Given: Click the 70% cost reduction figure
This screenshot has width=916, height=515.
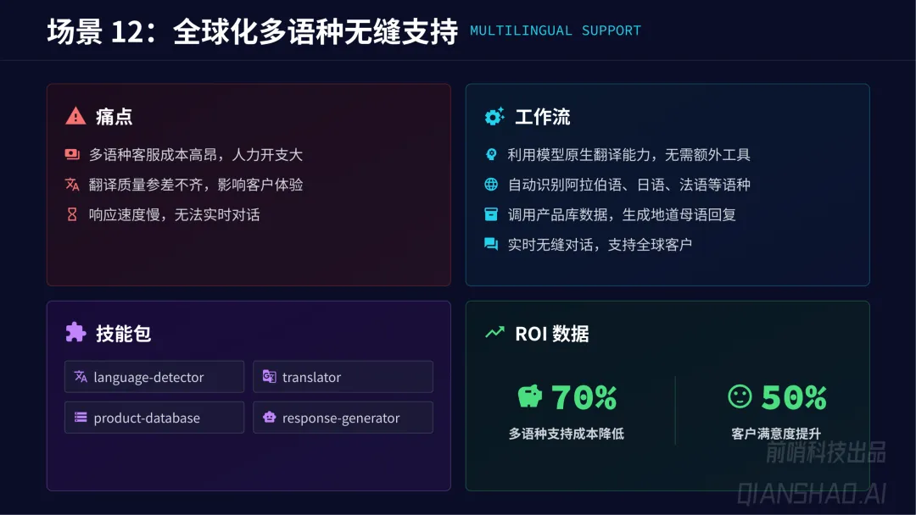Looking at the screenshot, I should click(584, 397).
